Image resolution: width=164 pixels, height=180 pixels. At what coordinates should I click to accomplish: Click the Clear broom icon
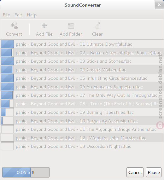pos(97,26)
